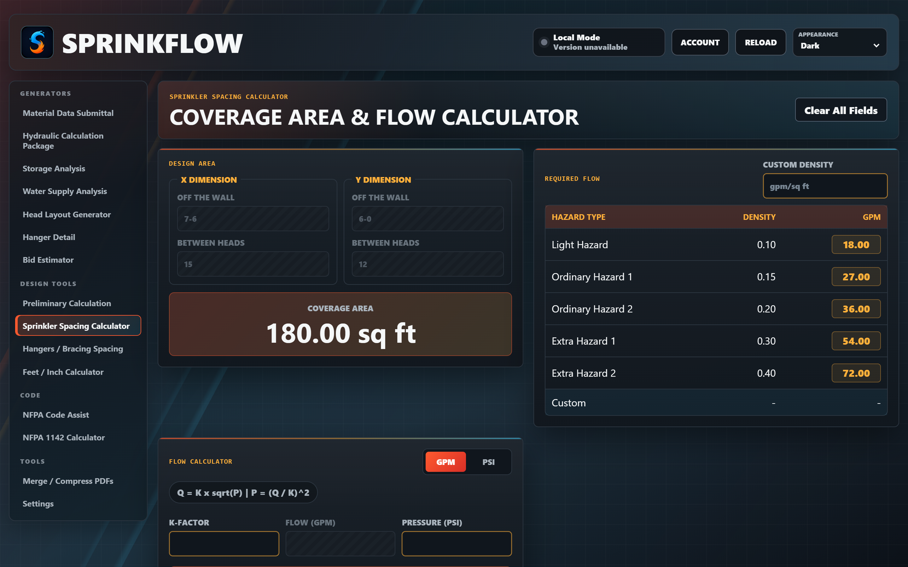Screen dimensions: 908x567
Task: Click the SPRINKFLOW title text
Action: [152, 43]
